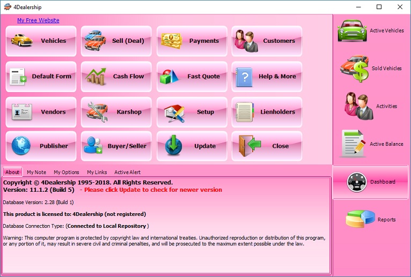Click the Sell (Deal) cars icon
The height and width of the screenshot is (277, 411).
(x=94, y=41)
